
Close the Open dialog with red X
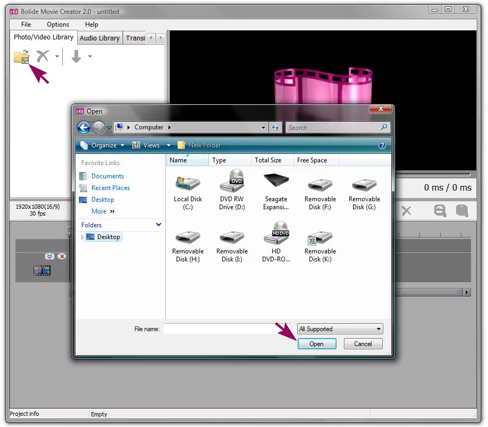tap(381, 109)
